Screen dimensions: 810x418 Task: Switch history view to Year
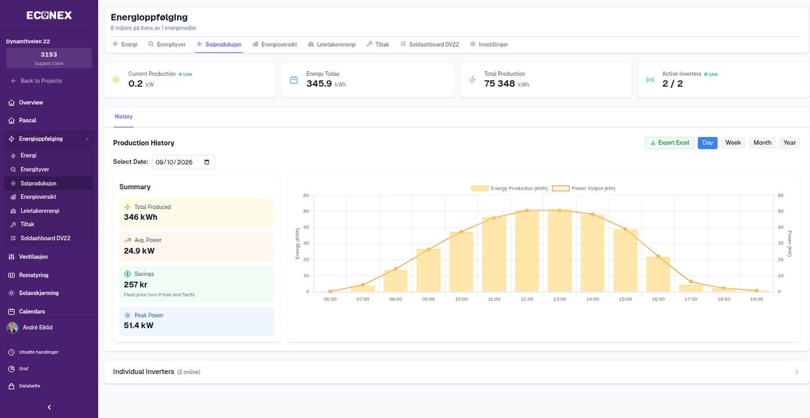pos(790,143)
